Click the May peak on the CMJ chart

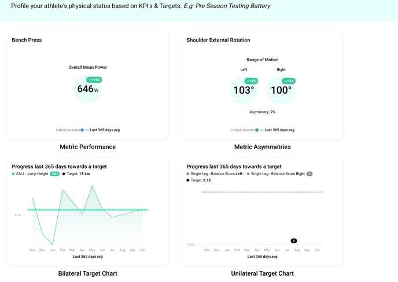pyautogui.click(x=93, y=187)
